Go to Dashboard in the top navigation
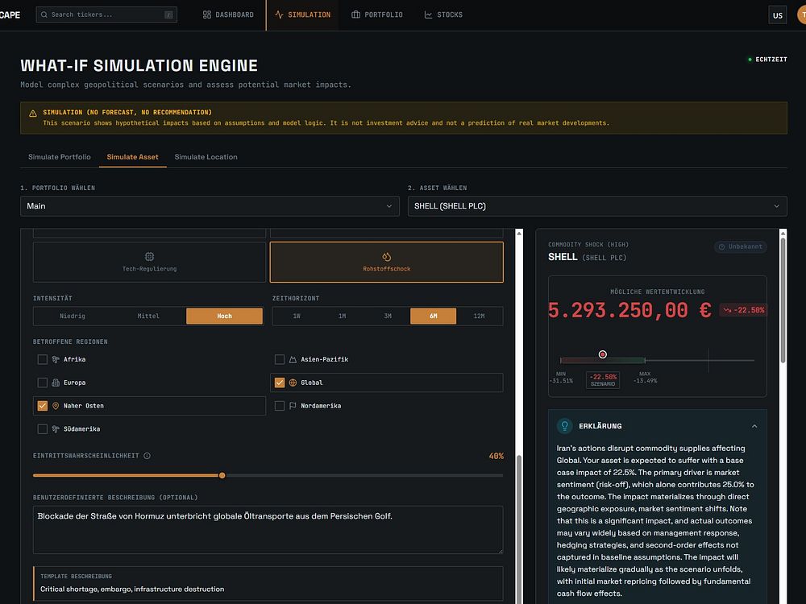806x604 pixels. coord(228,14)
